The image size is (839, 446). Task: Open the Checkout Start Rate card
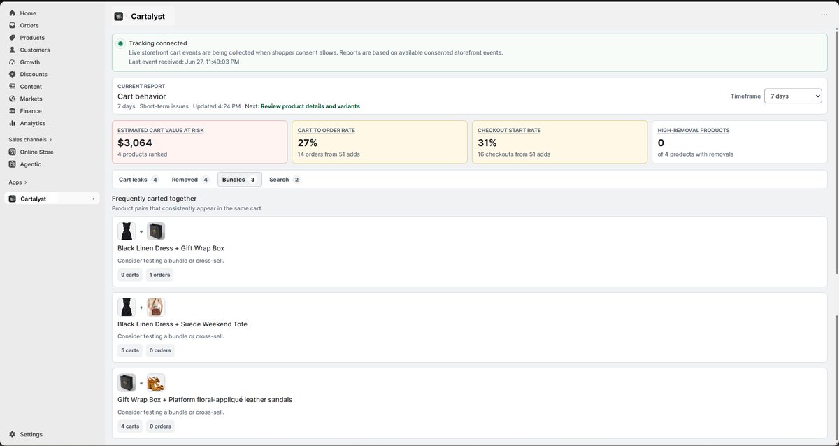(559, 142)
